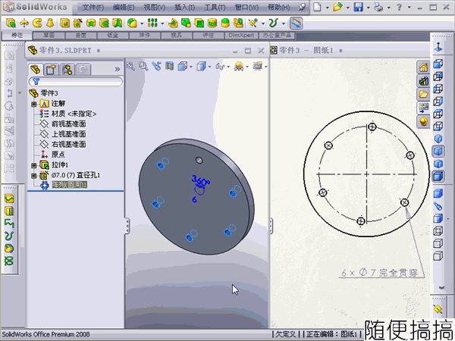The image size is (455, 341).
Task: Open the Curves dropdown arrow
Action: [x=284, y=23]
